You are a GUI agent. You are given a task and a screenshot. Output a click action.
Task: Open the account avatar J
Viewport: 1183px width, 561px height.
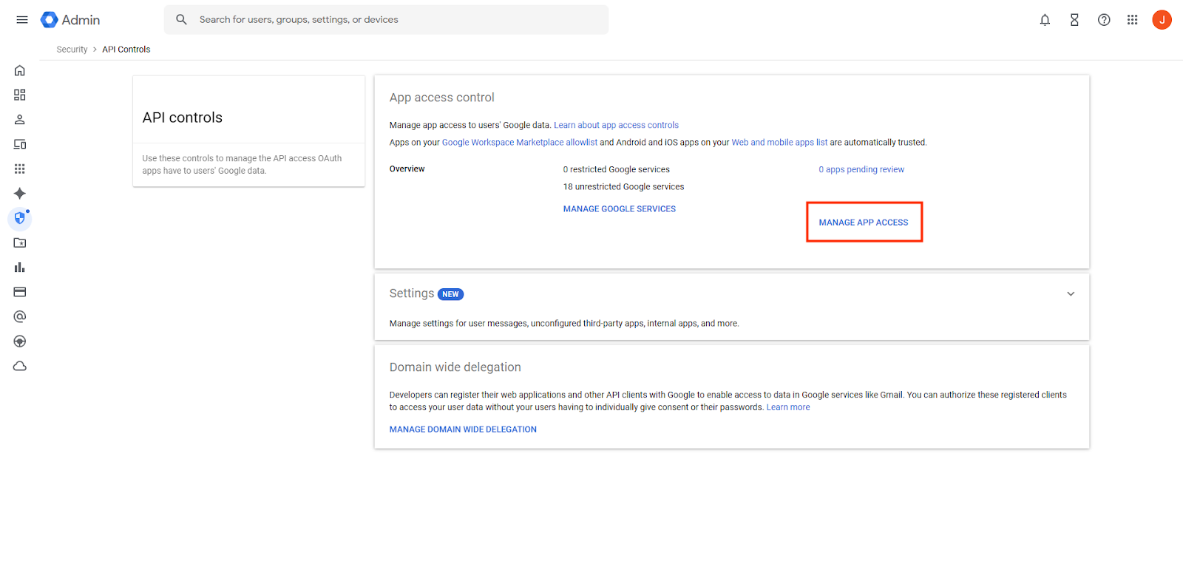[x=1162, y=20]
